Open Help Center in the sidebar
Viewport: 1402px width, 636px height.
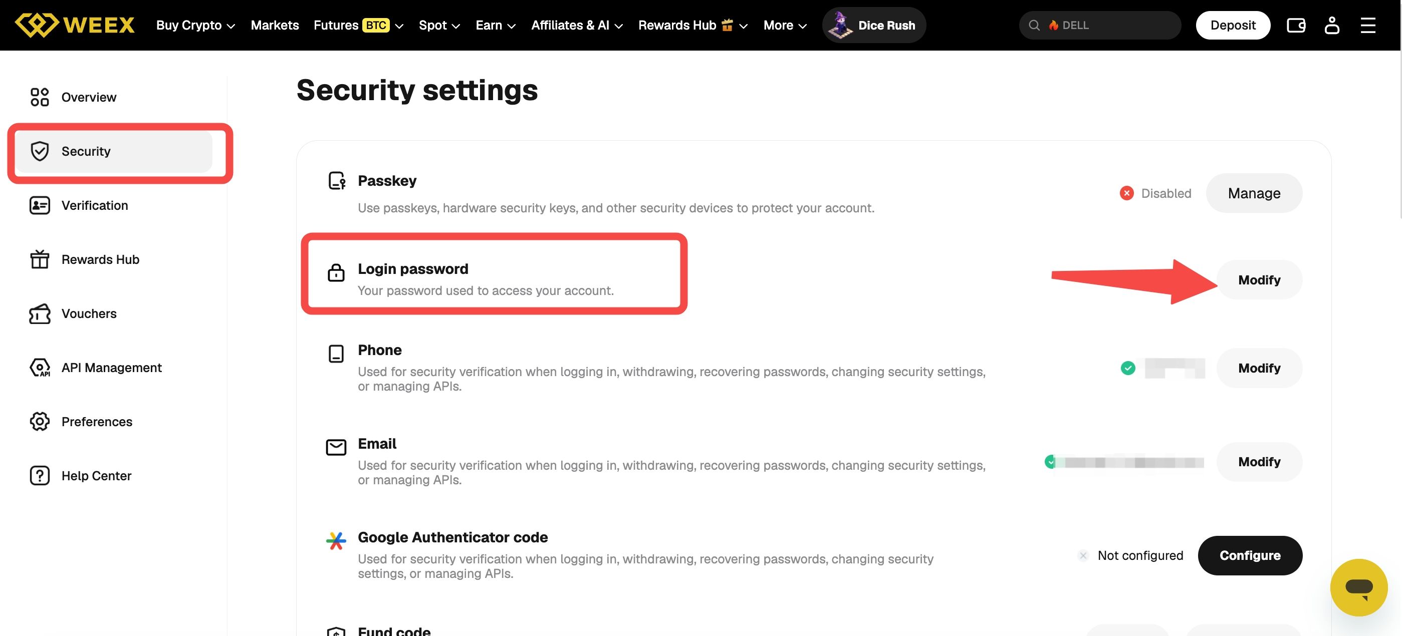pyautogui.click(x=113, y=476)
